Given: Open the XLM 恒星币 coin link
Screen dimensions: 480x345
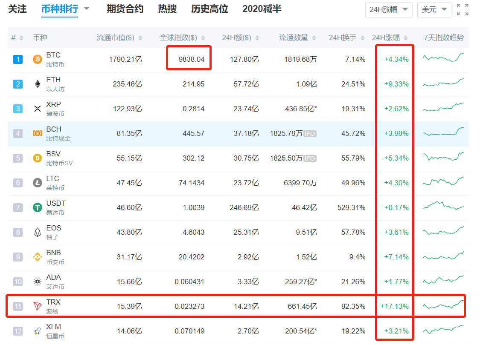Looking at the screenshot, I should click(x=55, y=331).
